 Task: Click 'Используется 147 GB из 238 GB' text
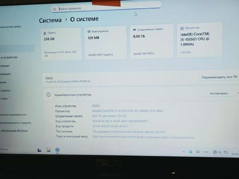(60, 54)
